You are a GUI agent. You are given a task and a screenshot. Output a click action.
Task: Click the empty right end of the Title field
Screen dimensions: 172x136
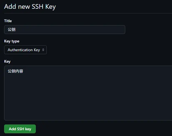click(x=116, y=30)
